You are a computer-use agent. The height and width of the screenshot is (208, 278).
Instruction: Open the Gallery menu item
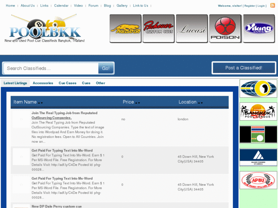pos(122,6)
